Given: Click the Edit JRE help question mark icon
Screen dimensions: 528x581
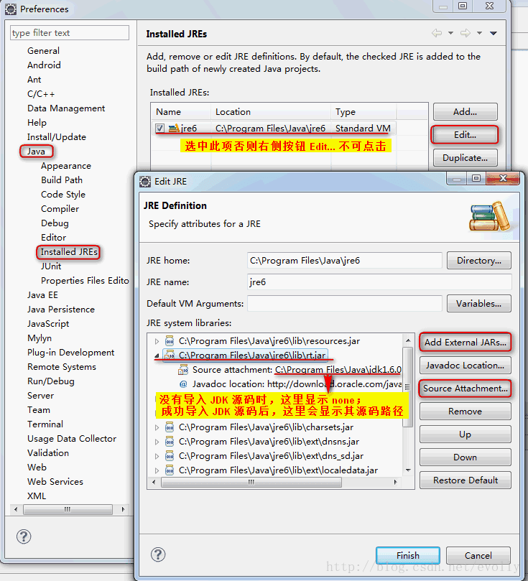Looking at the screenshot, I should coord(158,554).
